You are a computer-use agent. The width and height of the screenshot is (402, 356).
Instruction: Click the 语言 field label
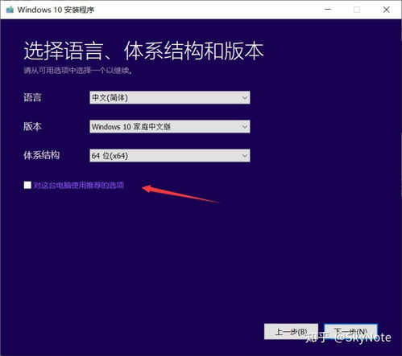(32, 97)
